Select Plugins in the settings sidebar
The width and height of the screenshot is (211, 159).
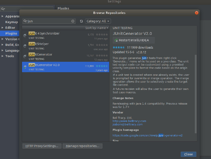pyautogui.click(x=11, y=34)
